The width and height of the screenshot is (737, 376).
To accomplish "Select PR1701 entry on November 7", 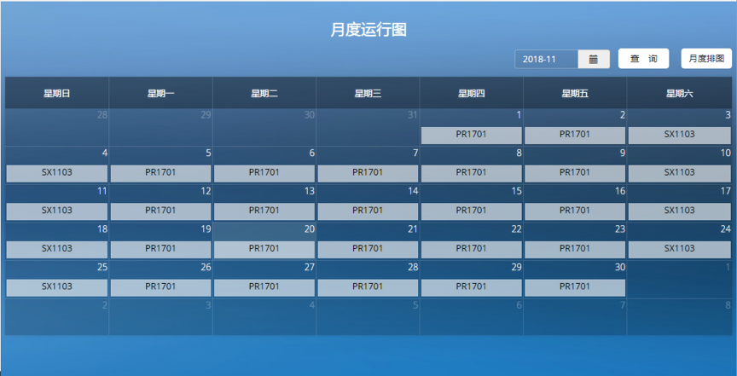I will click(368, 173).
